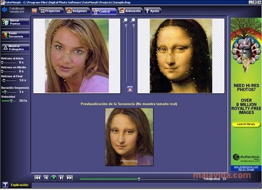
Task: Click the Versión 9.4 label
Action: click(x=16, y=12)
